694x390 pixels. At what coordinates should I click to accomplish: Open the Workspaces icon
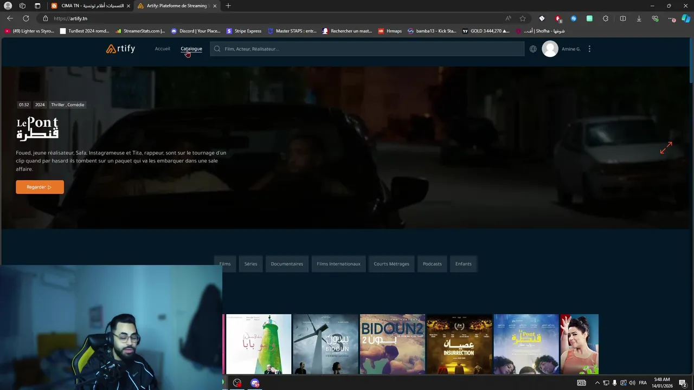point(22,6)
